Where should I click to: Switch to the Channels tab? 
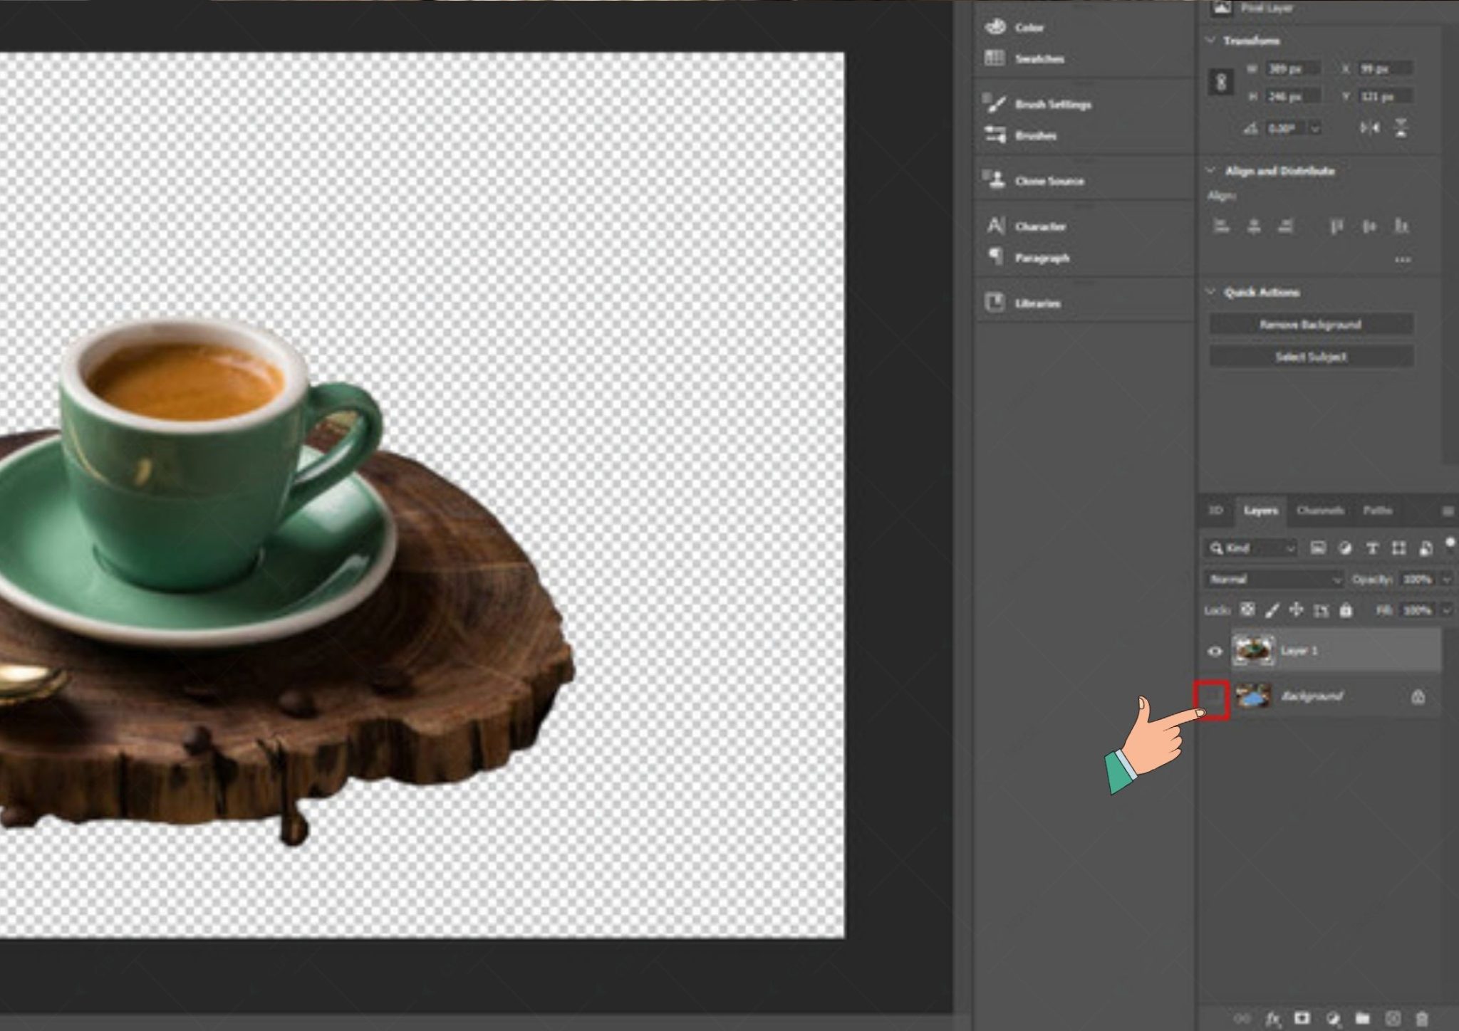pyautogui.click(x=1322, y=511)
